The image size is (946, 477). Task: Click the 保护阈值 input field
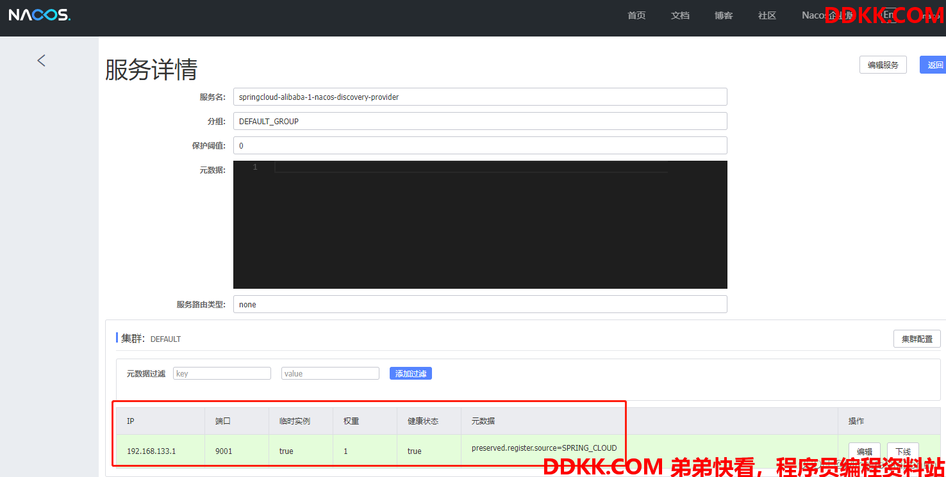(479, 145)
